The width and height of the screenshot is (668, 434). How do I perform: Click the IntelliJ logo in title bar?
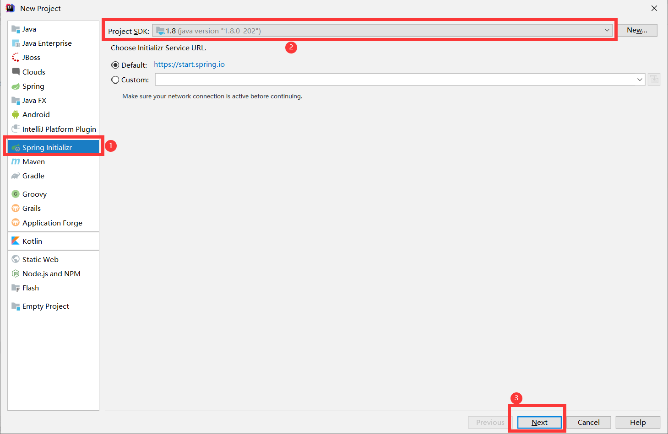pyautogui.click(x=10, y=8)
